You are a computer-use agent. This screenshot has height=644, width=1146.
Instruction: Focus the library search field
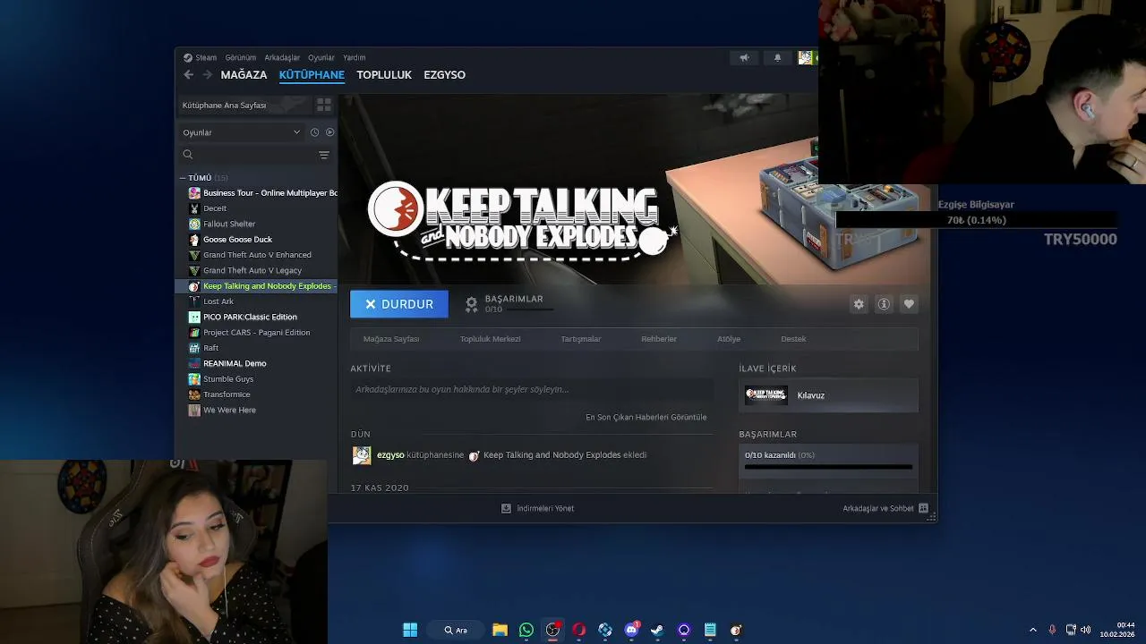(x=247, y=155)
